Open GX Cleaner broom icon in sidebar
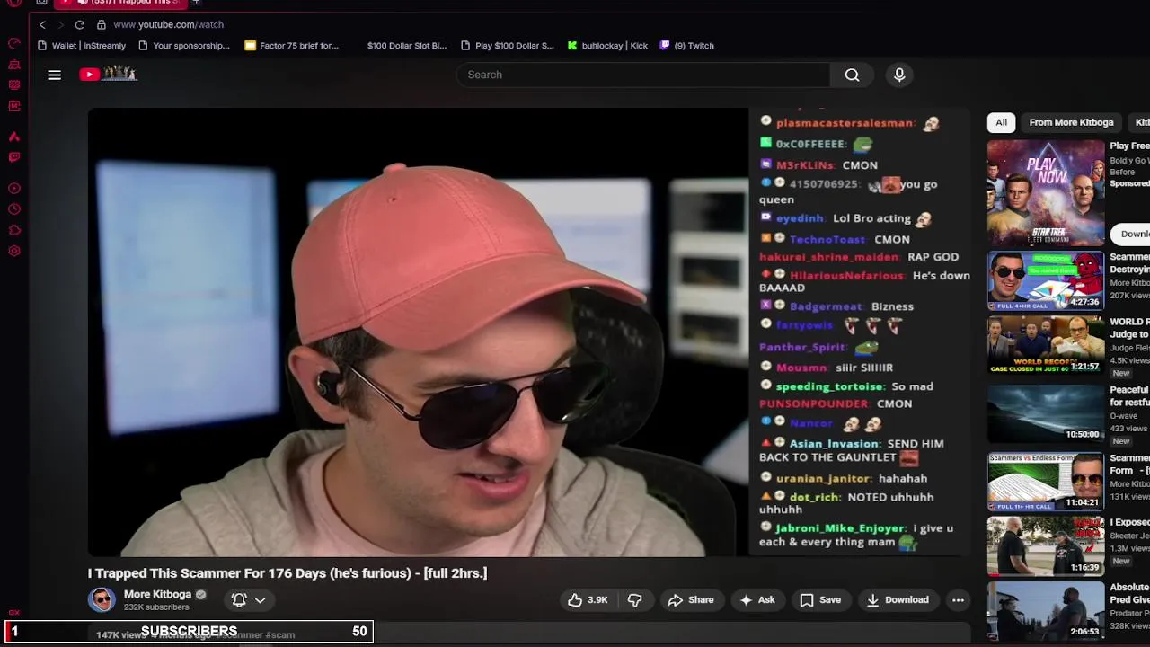Viewport: 1150px width, 647px height. (x=13, y=65)
